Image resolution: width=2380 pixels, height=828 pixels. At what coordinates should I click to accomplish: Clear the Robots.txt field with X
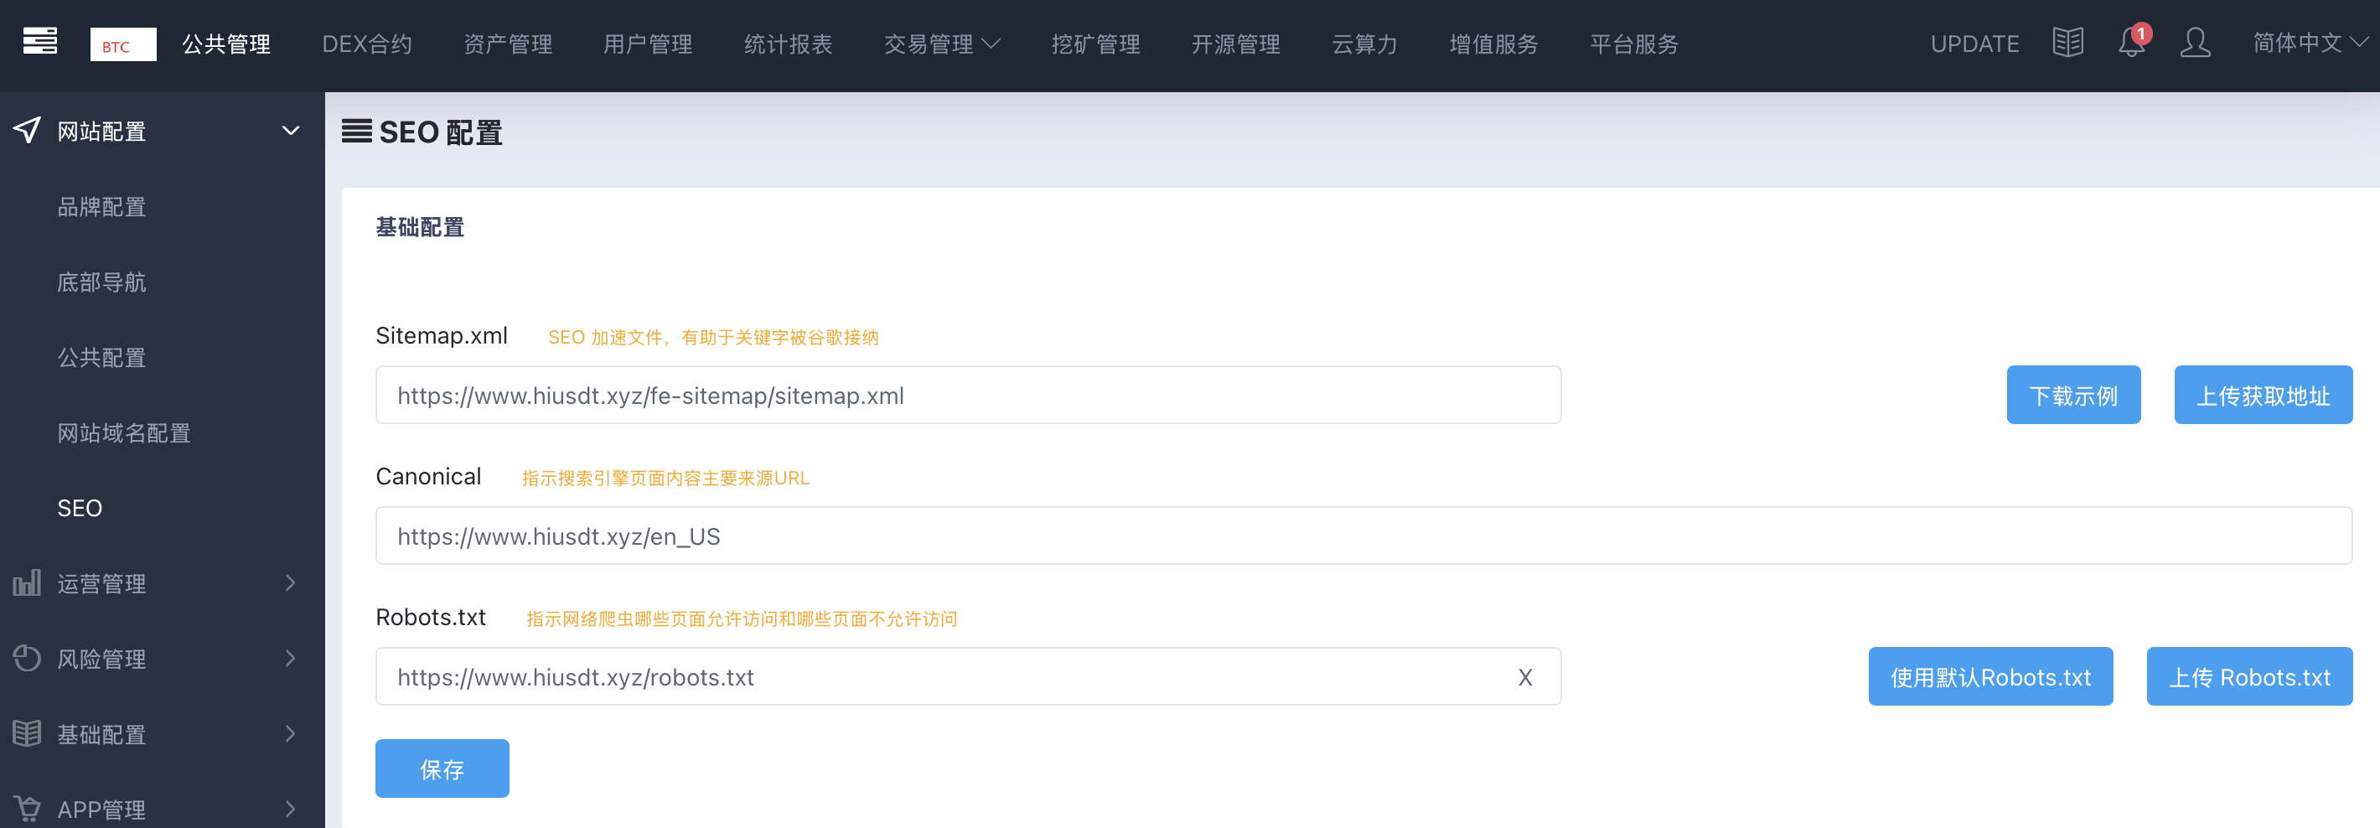click(x=1525, y=677)
